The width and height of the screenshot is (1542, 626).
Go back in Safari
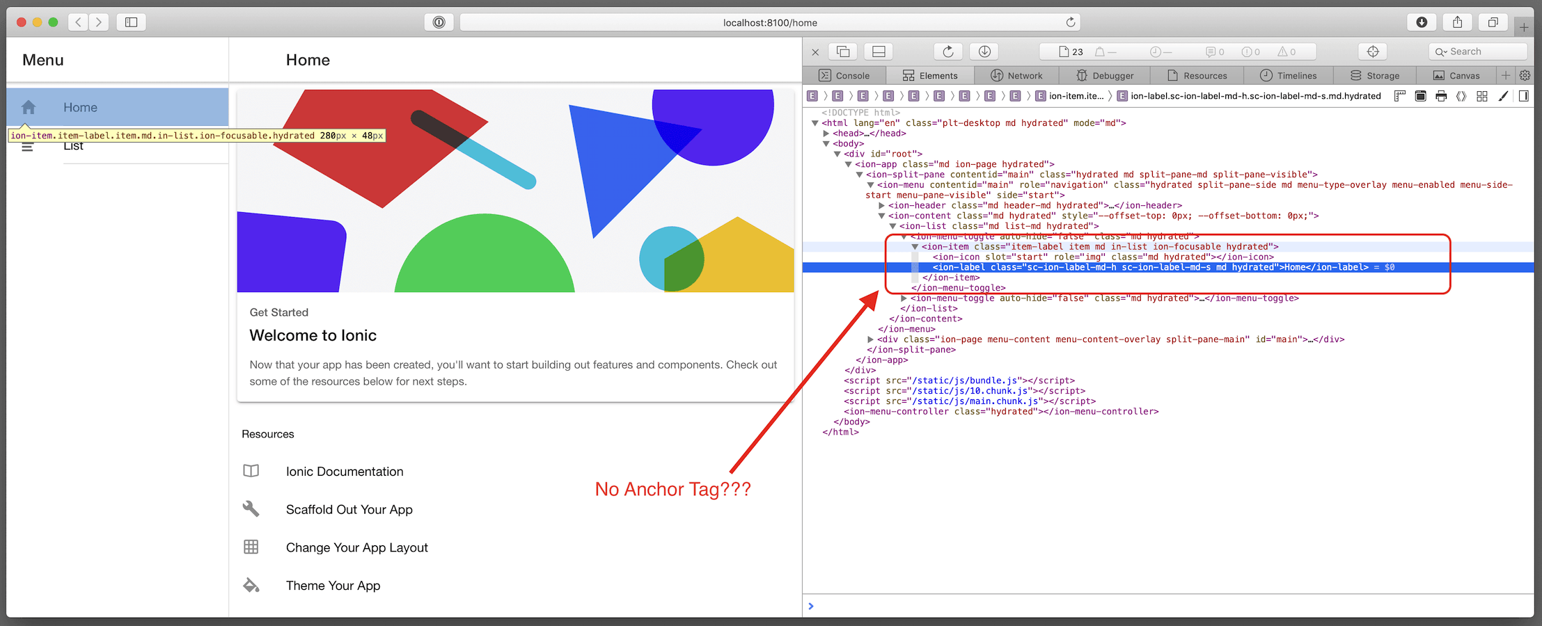click(x=79, y=22)
